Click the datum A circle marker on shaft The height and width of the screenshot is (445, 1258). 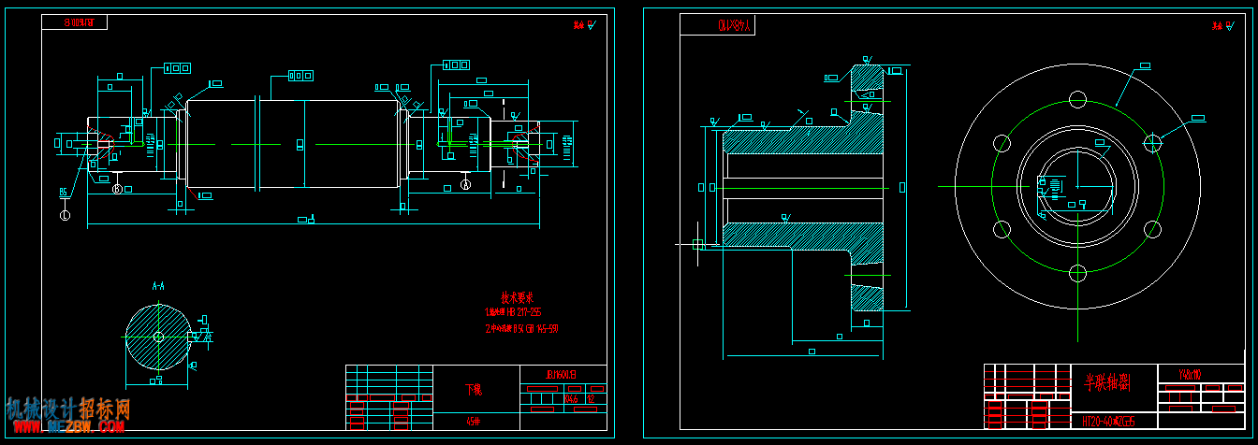coord(465,186)
